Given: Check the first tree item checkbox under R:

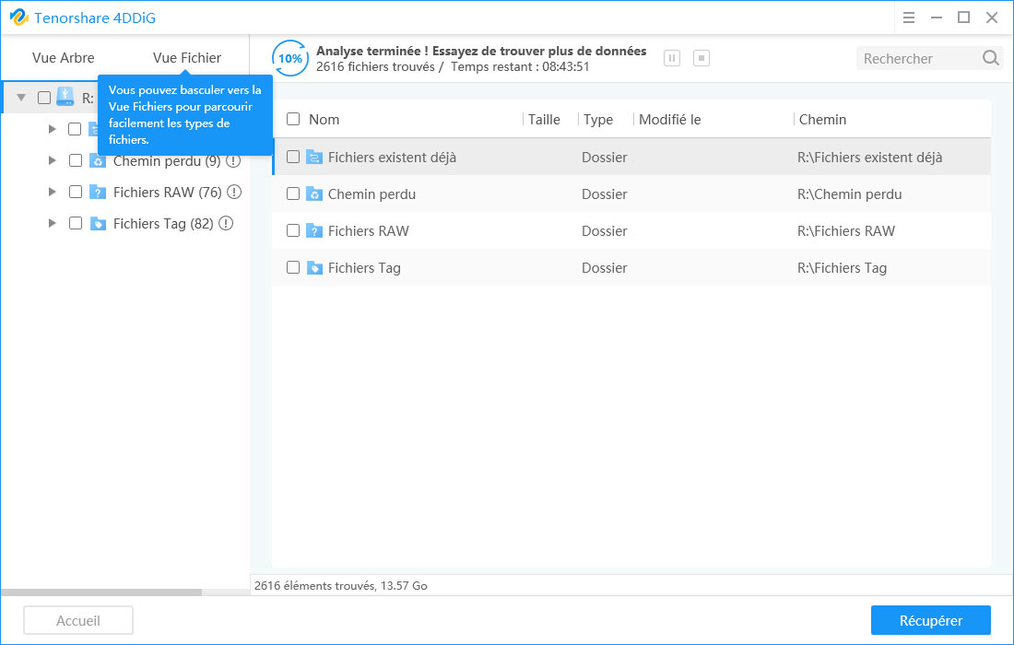Looking at the screenshot, I should [x=75, y=129].
